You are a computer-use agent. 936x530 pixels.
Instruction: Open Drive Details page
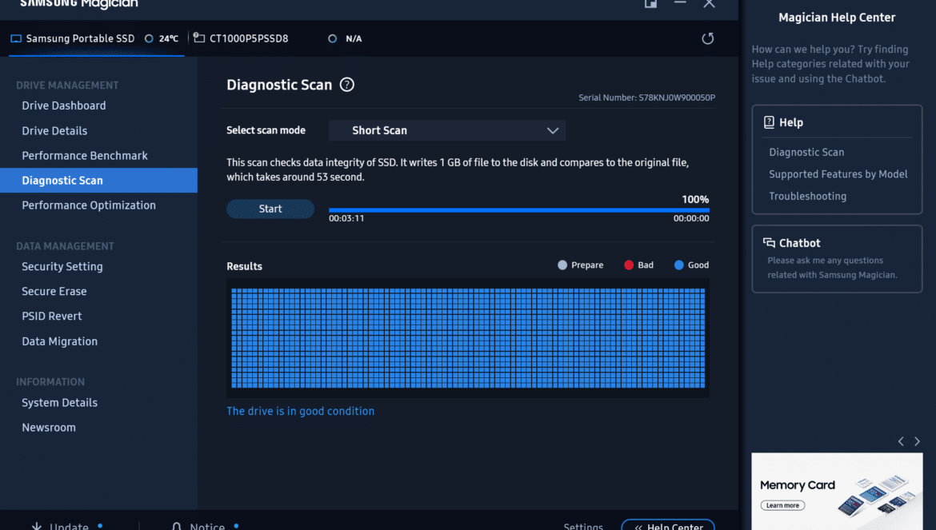tap(54, 130)
